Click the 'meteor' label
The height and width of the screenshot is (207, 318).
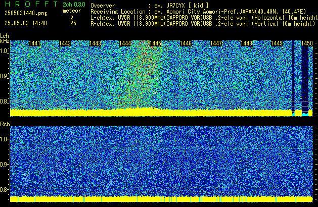pos(72,11)
